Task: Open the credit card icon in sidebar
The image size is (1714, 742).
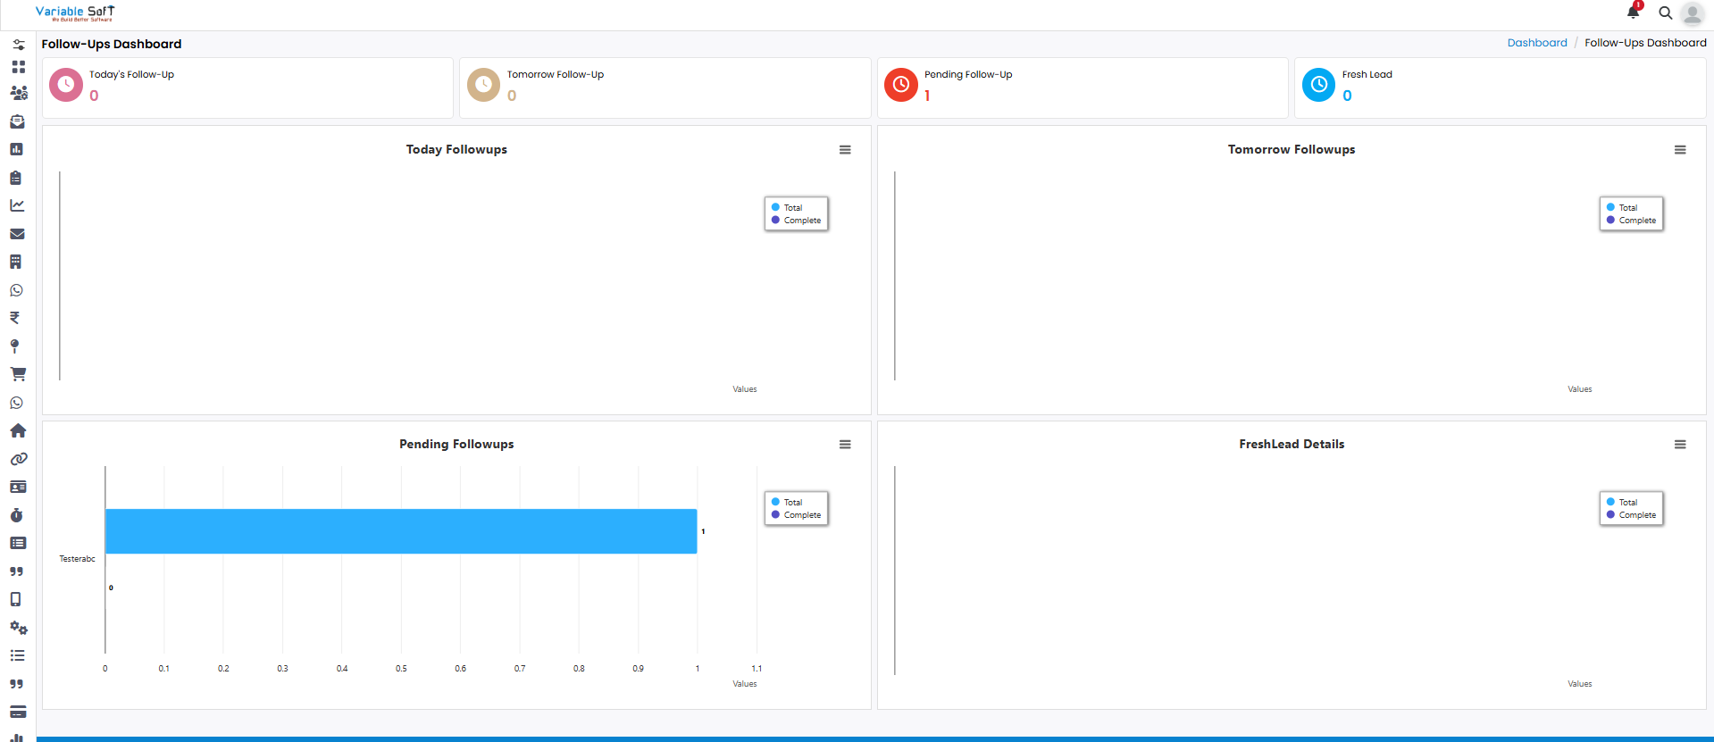Action: 18,712
